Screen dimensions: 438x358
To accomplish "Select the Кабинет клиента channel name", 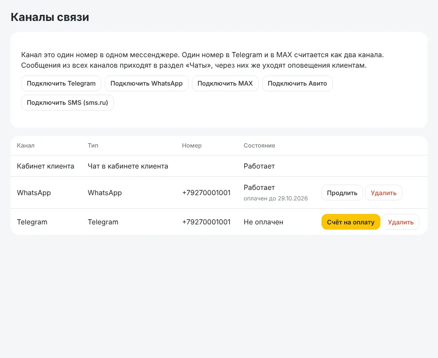I will (45, 166).
